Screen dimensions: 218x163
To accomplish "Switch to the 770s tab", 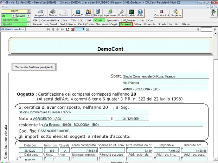I will point(73,20).
